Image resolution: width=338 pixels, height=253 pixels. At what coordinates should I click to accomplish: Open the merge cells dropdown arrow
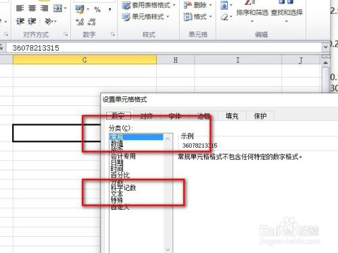(x=66, y=9)
